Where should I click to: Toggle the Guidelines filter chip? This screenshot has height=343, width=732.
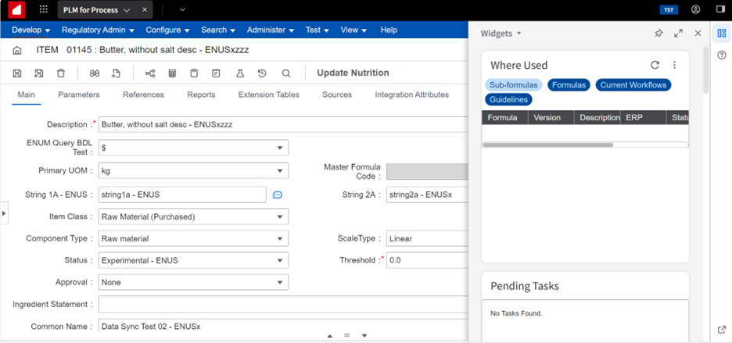point(509,100)
